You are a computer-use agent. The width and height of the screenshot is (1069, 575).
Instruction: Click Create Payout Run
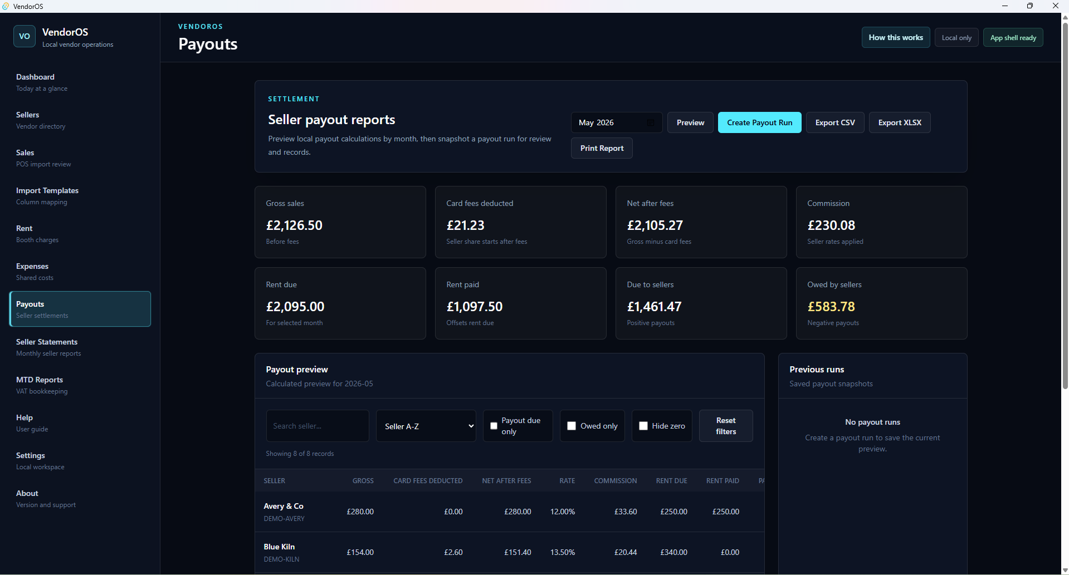click(x=759, y=122)
